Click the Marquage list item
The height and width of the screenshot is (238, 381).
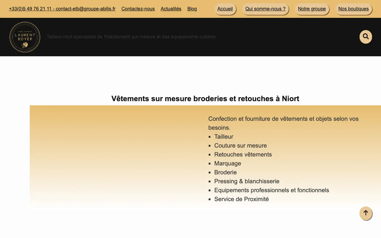(x=228, y=163)
